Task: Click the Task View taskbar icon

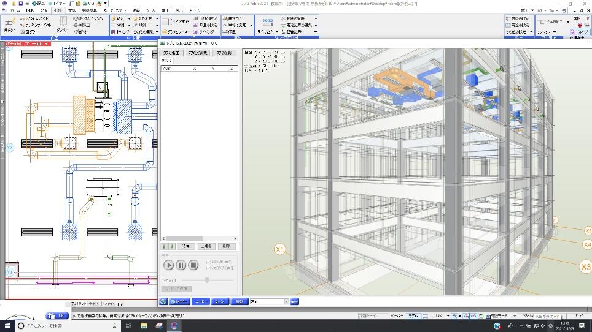Action: 128,326
